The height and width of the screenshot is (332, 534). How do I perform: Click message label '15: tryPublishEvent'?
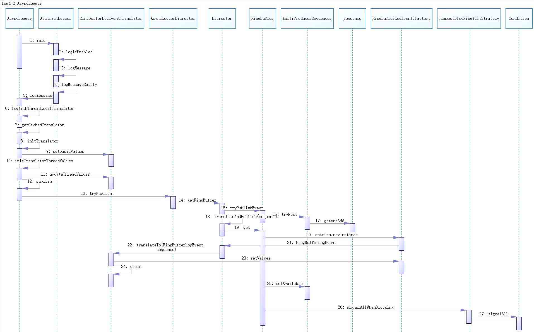242,208
